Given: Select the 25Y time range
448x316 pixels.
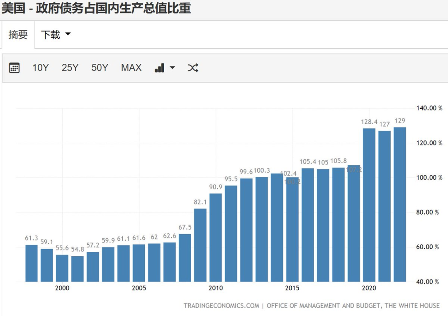Looking at the screenshot, I should pos(70,68).
